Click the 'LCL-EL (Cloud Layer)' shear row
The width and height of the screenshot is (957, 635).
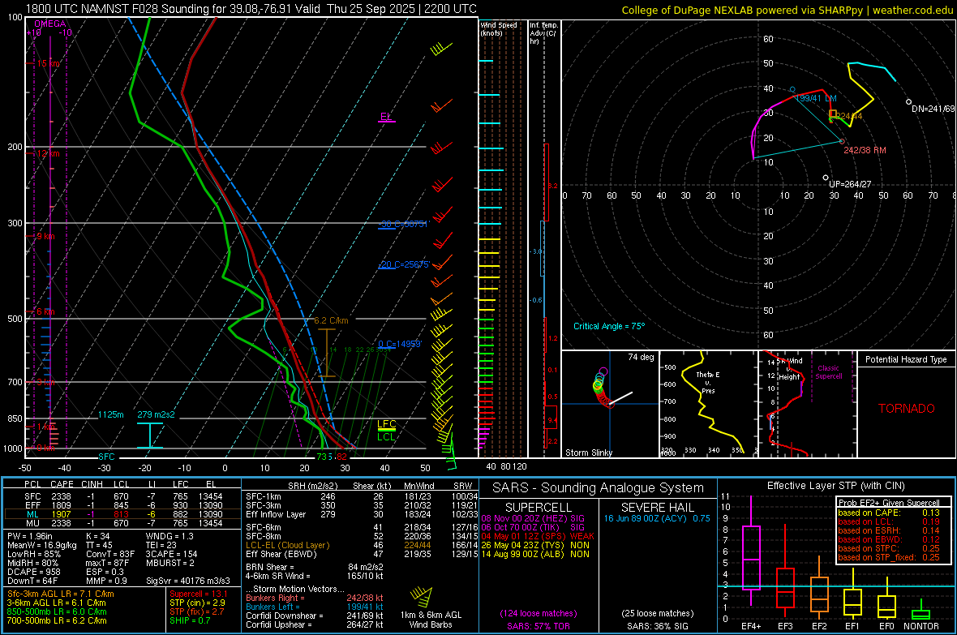[x=362, y=545]
